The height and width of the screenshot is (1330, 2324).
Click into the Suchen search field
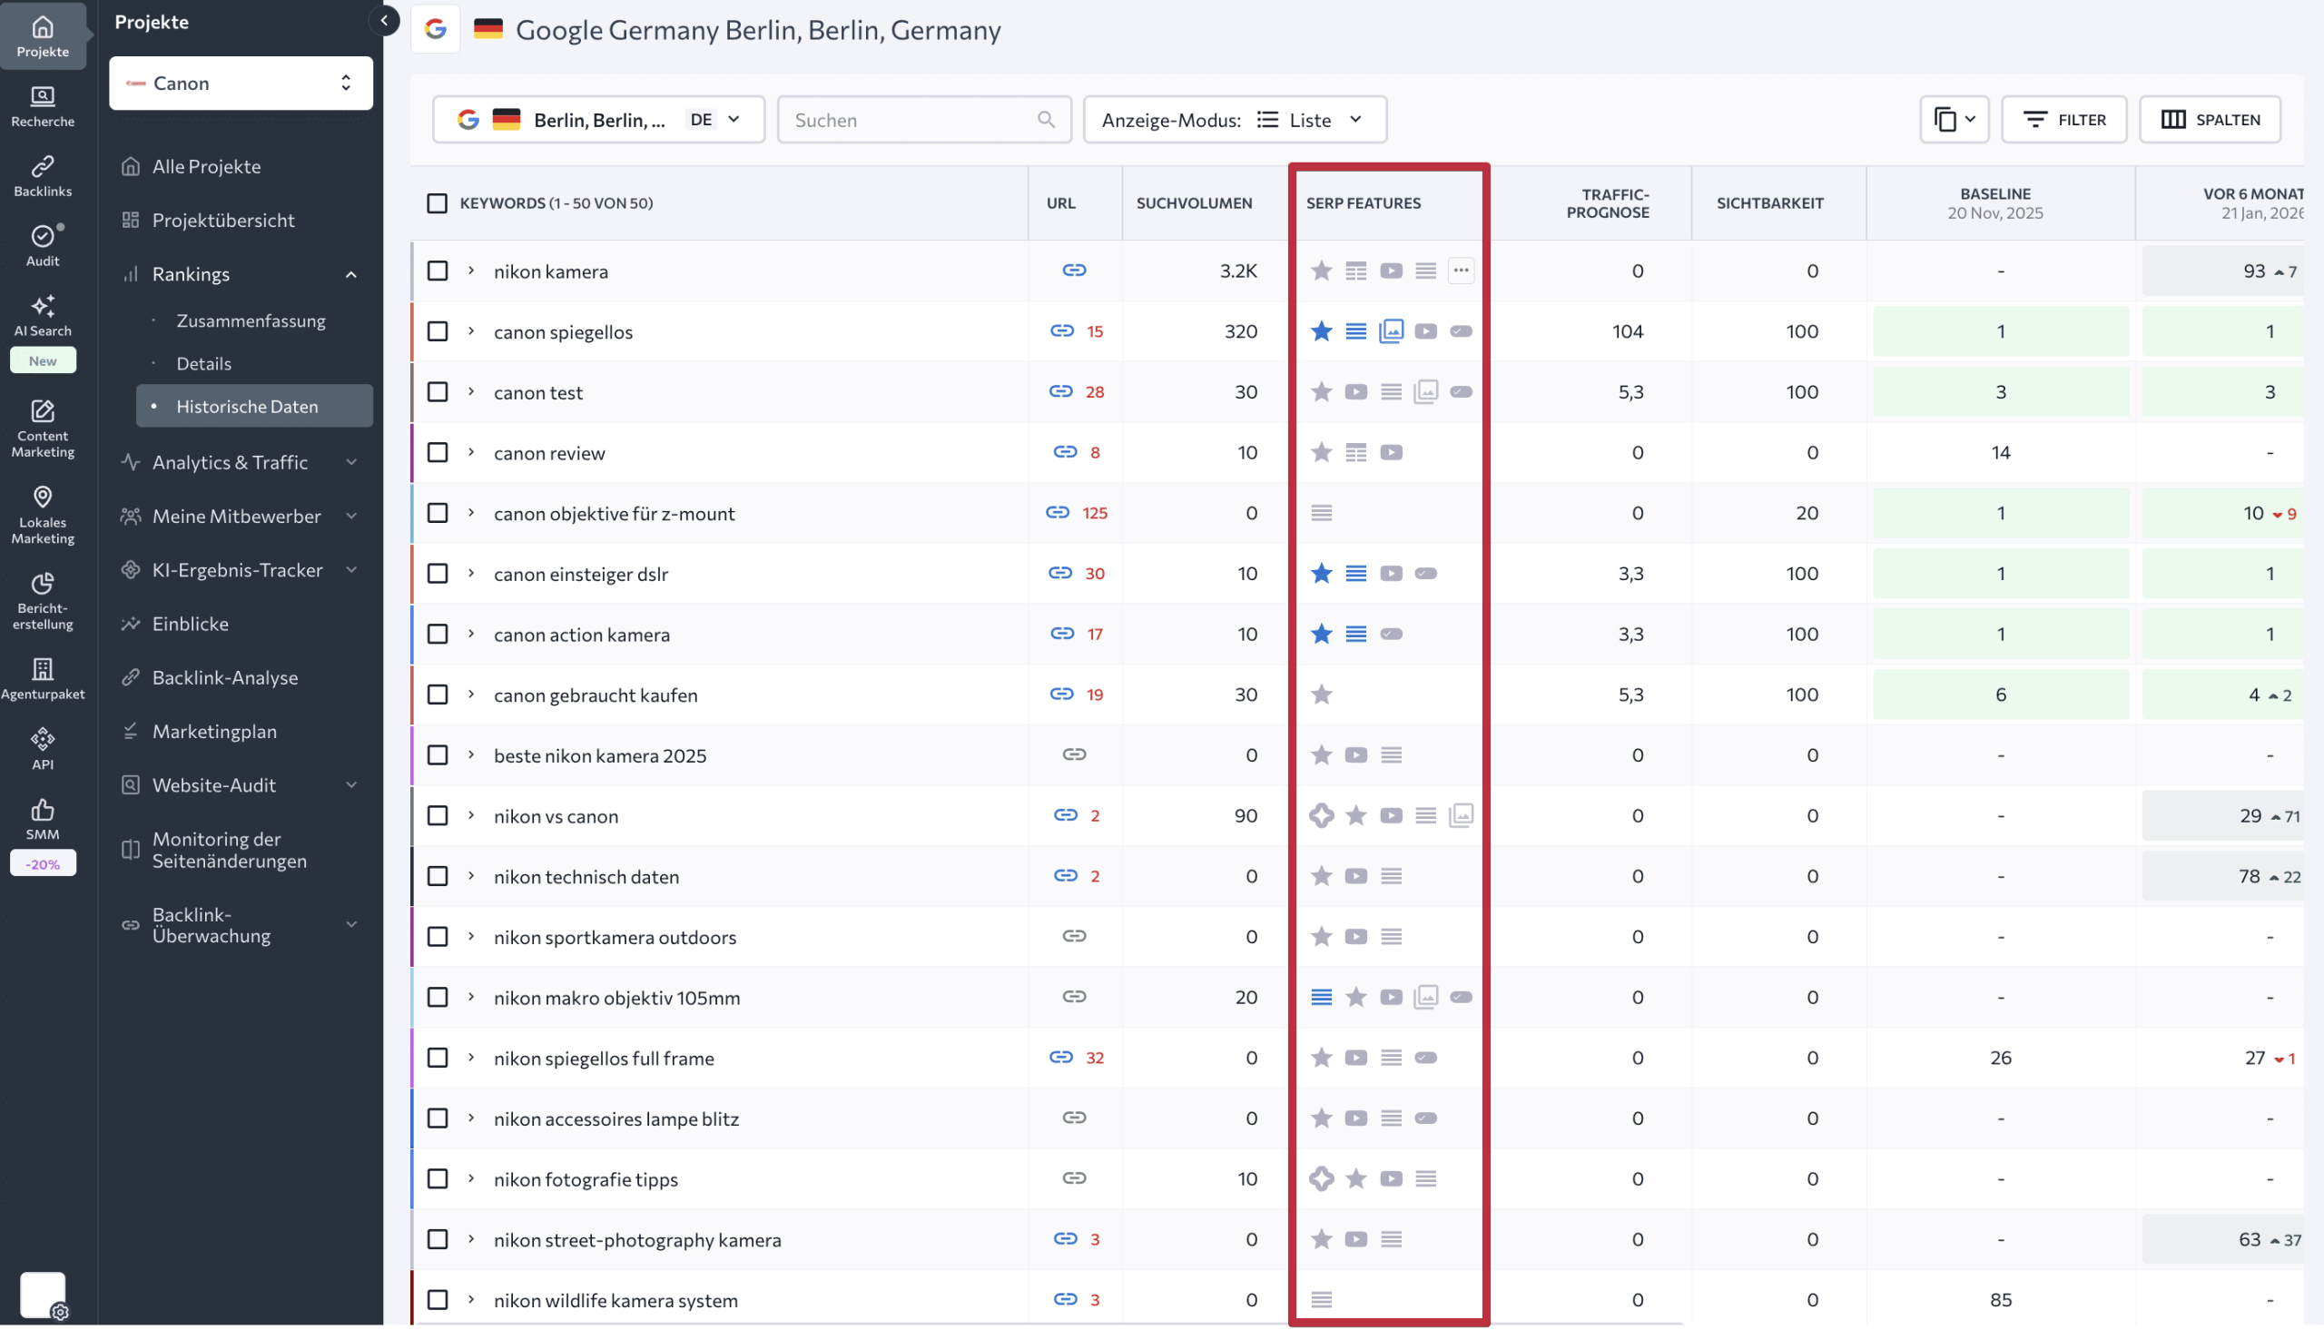click(x=924, y=120)
